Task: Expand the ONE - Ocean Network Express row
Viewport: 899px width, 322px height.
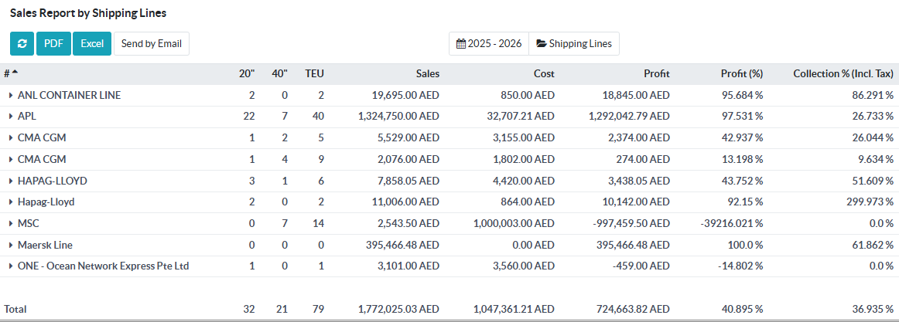Action: tap(11, 266)
